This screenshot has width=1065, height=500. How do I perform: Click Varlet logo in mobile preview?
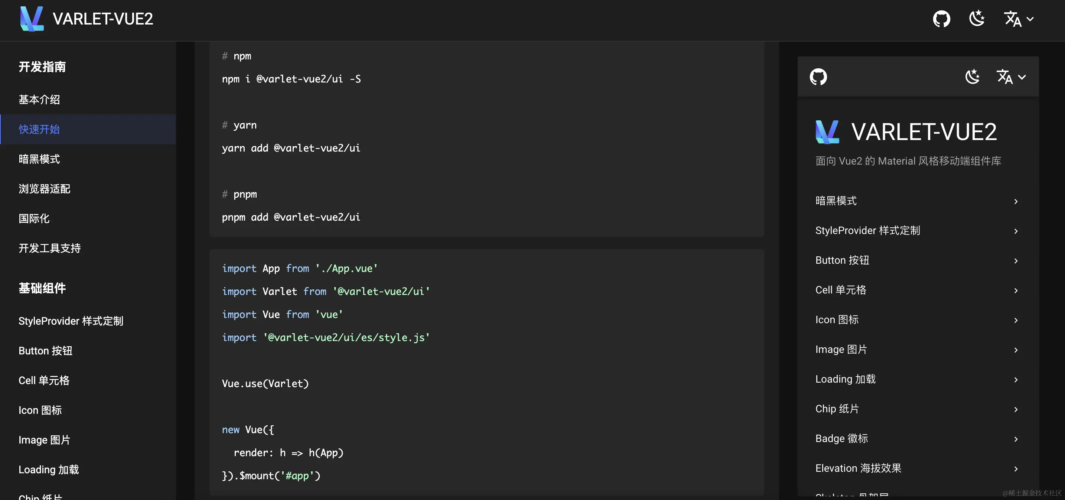(827, 132)
